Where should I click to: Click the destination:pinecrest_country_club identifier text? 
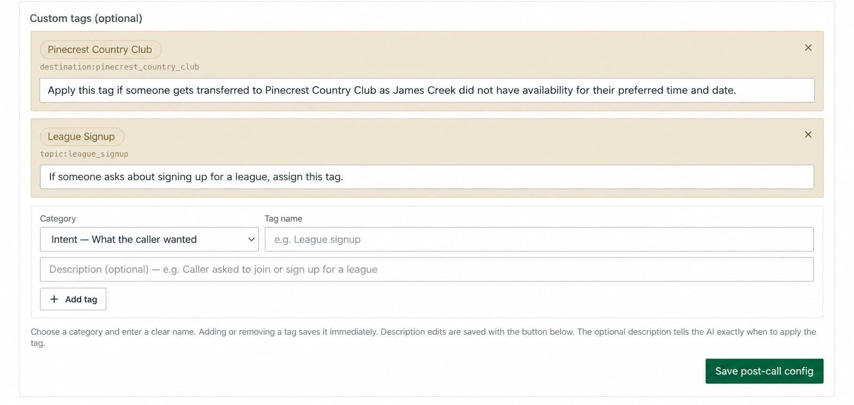point(120,67)
